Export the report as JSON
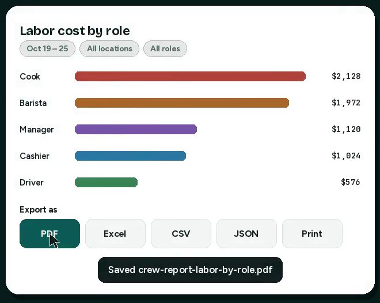 pyautogui.click(x=246, y=234)
